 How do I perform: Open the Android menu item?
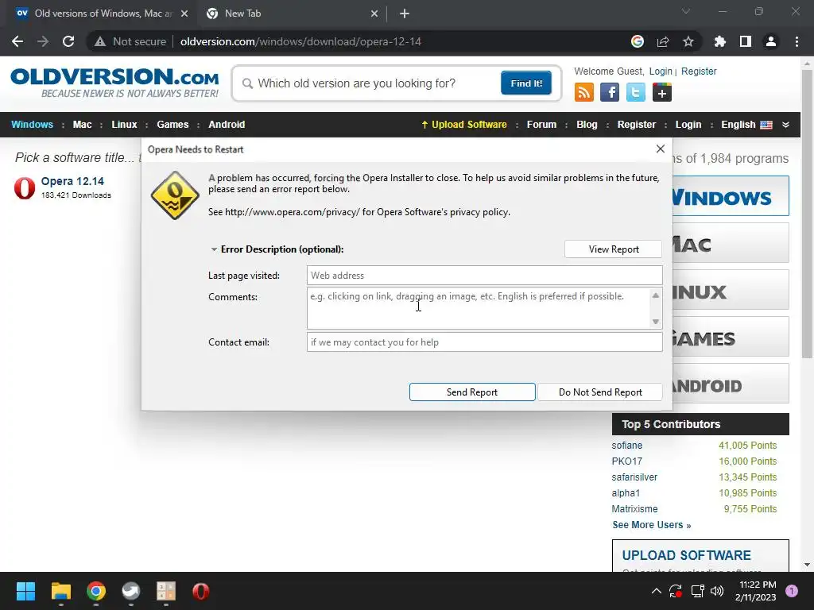coord(227,125)
